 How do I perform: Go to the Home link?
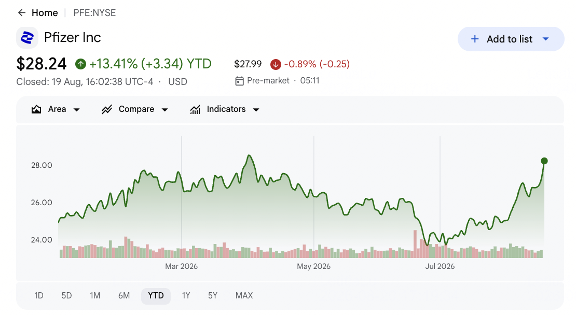45,13
